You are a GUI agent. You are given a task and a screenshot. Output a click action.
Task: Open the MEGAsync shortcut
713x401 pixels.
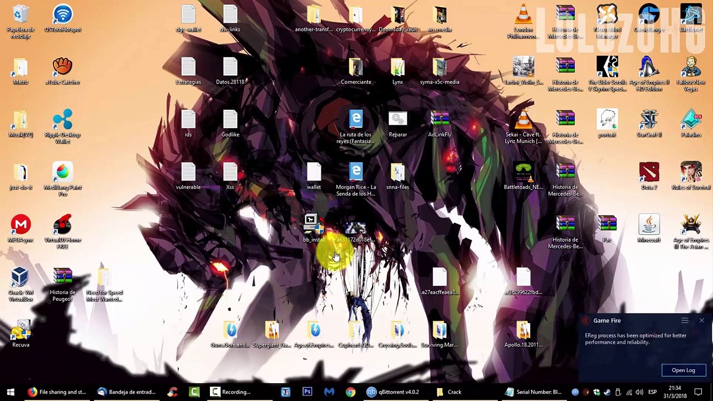point(21,229)
